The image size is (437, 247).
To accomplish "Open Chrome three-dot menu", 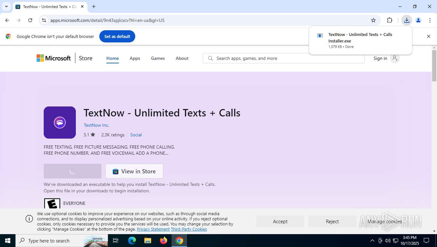I will (x=430, y=20).
